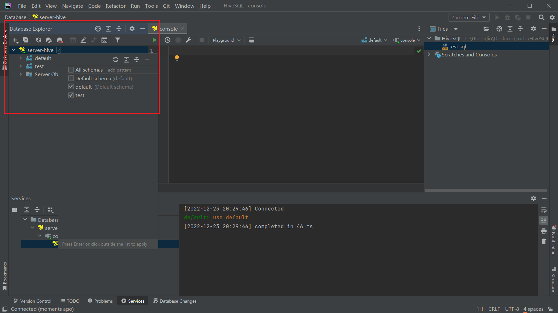
Task: Open Database Explorer gear options
Action: coord(132,29)
